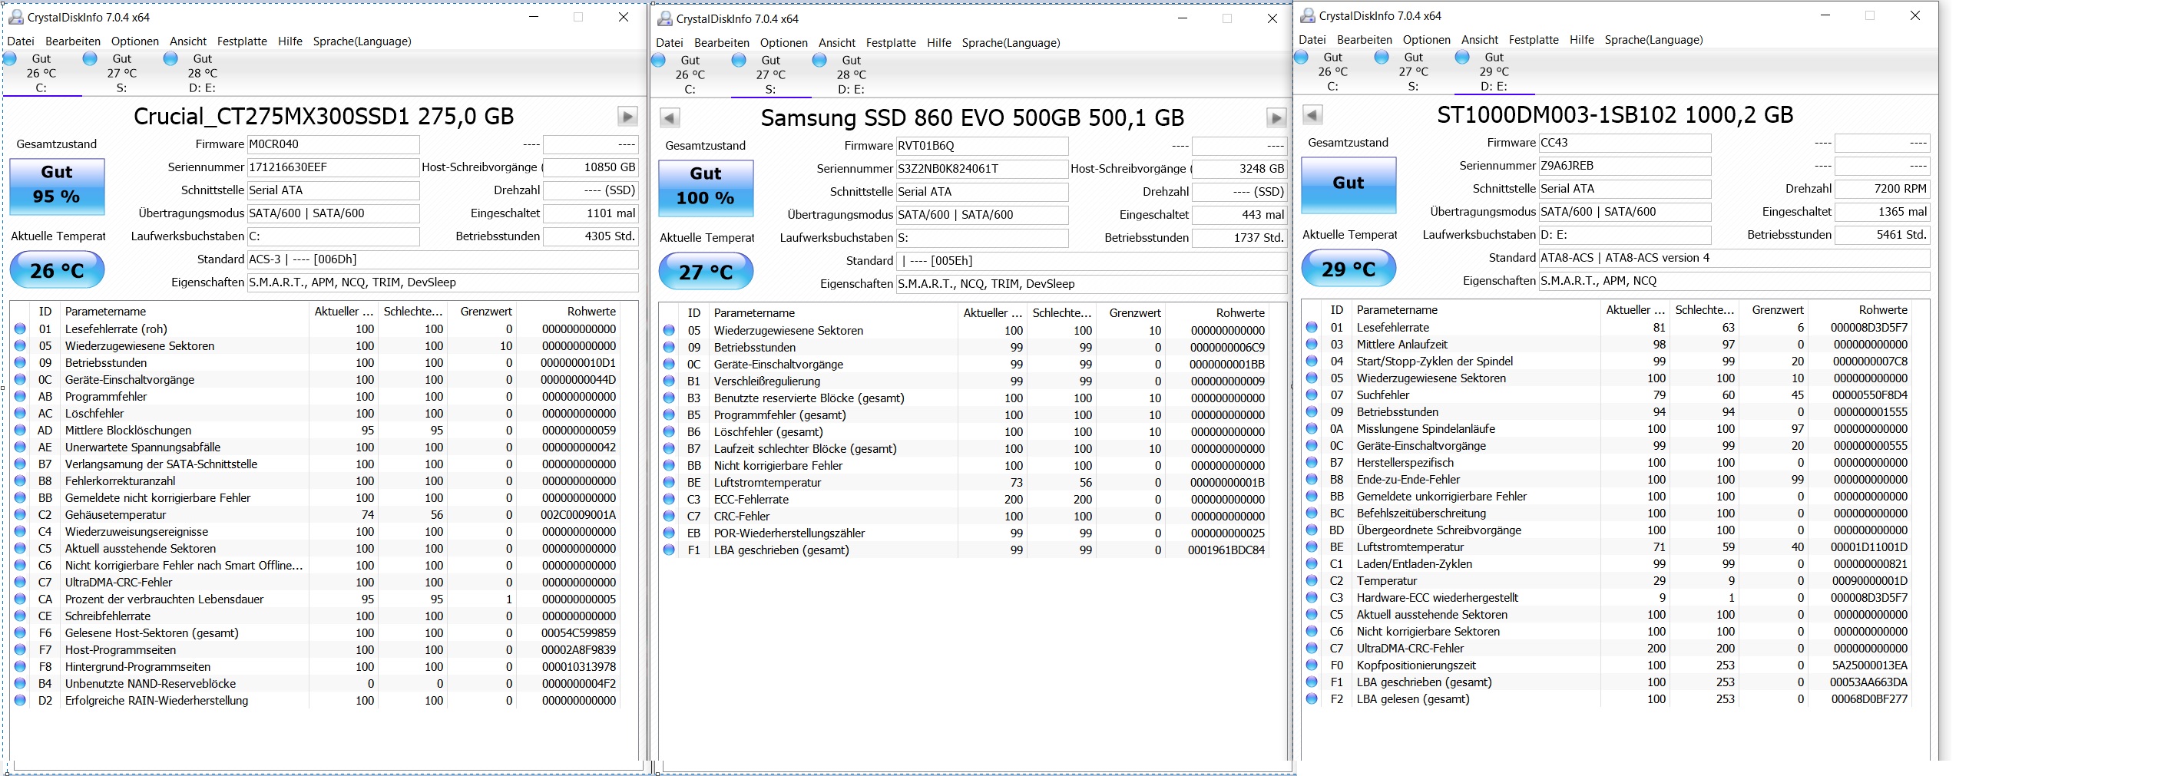Click Host-Schreibvorgänge value 10850 GB
Viewport: 2161px width, 776px height.
click(x=591, y=167)
